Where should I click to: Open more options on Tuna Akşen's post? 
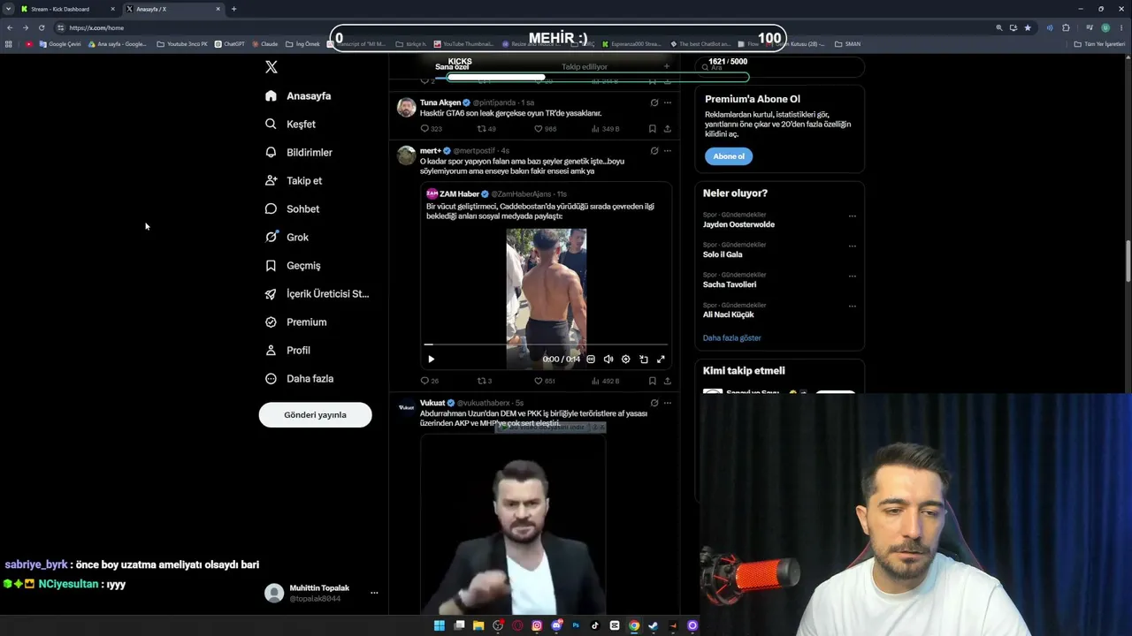pos(668,102)
